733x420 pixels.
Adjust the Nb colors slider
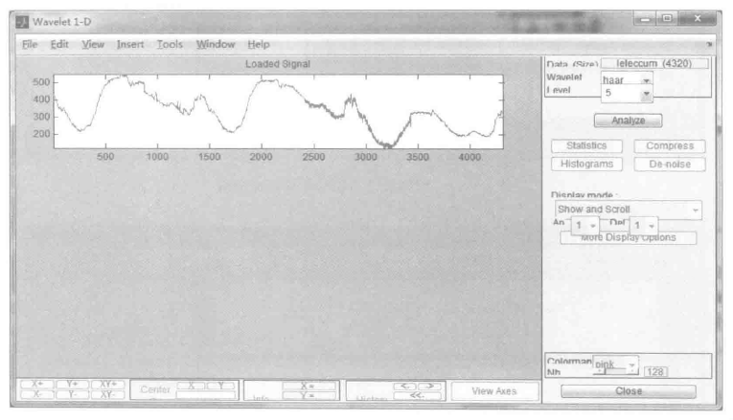(x=615, y=371)
